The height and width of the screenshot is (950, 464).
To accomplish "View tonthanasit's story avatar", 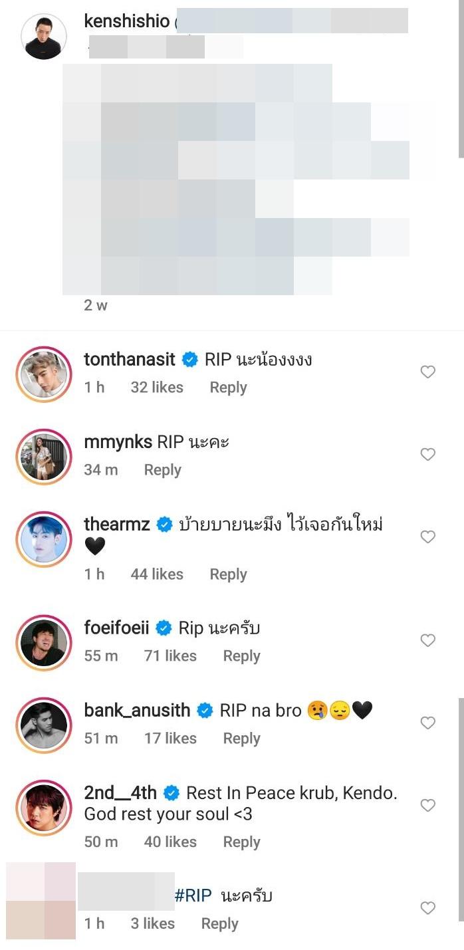I will coord(43,374).
